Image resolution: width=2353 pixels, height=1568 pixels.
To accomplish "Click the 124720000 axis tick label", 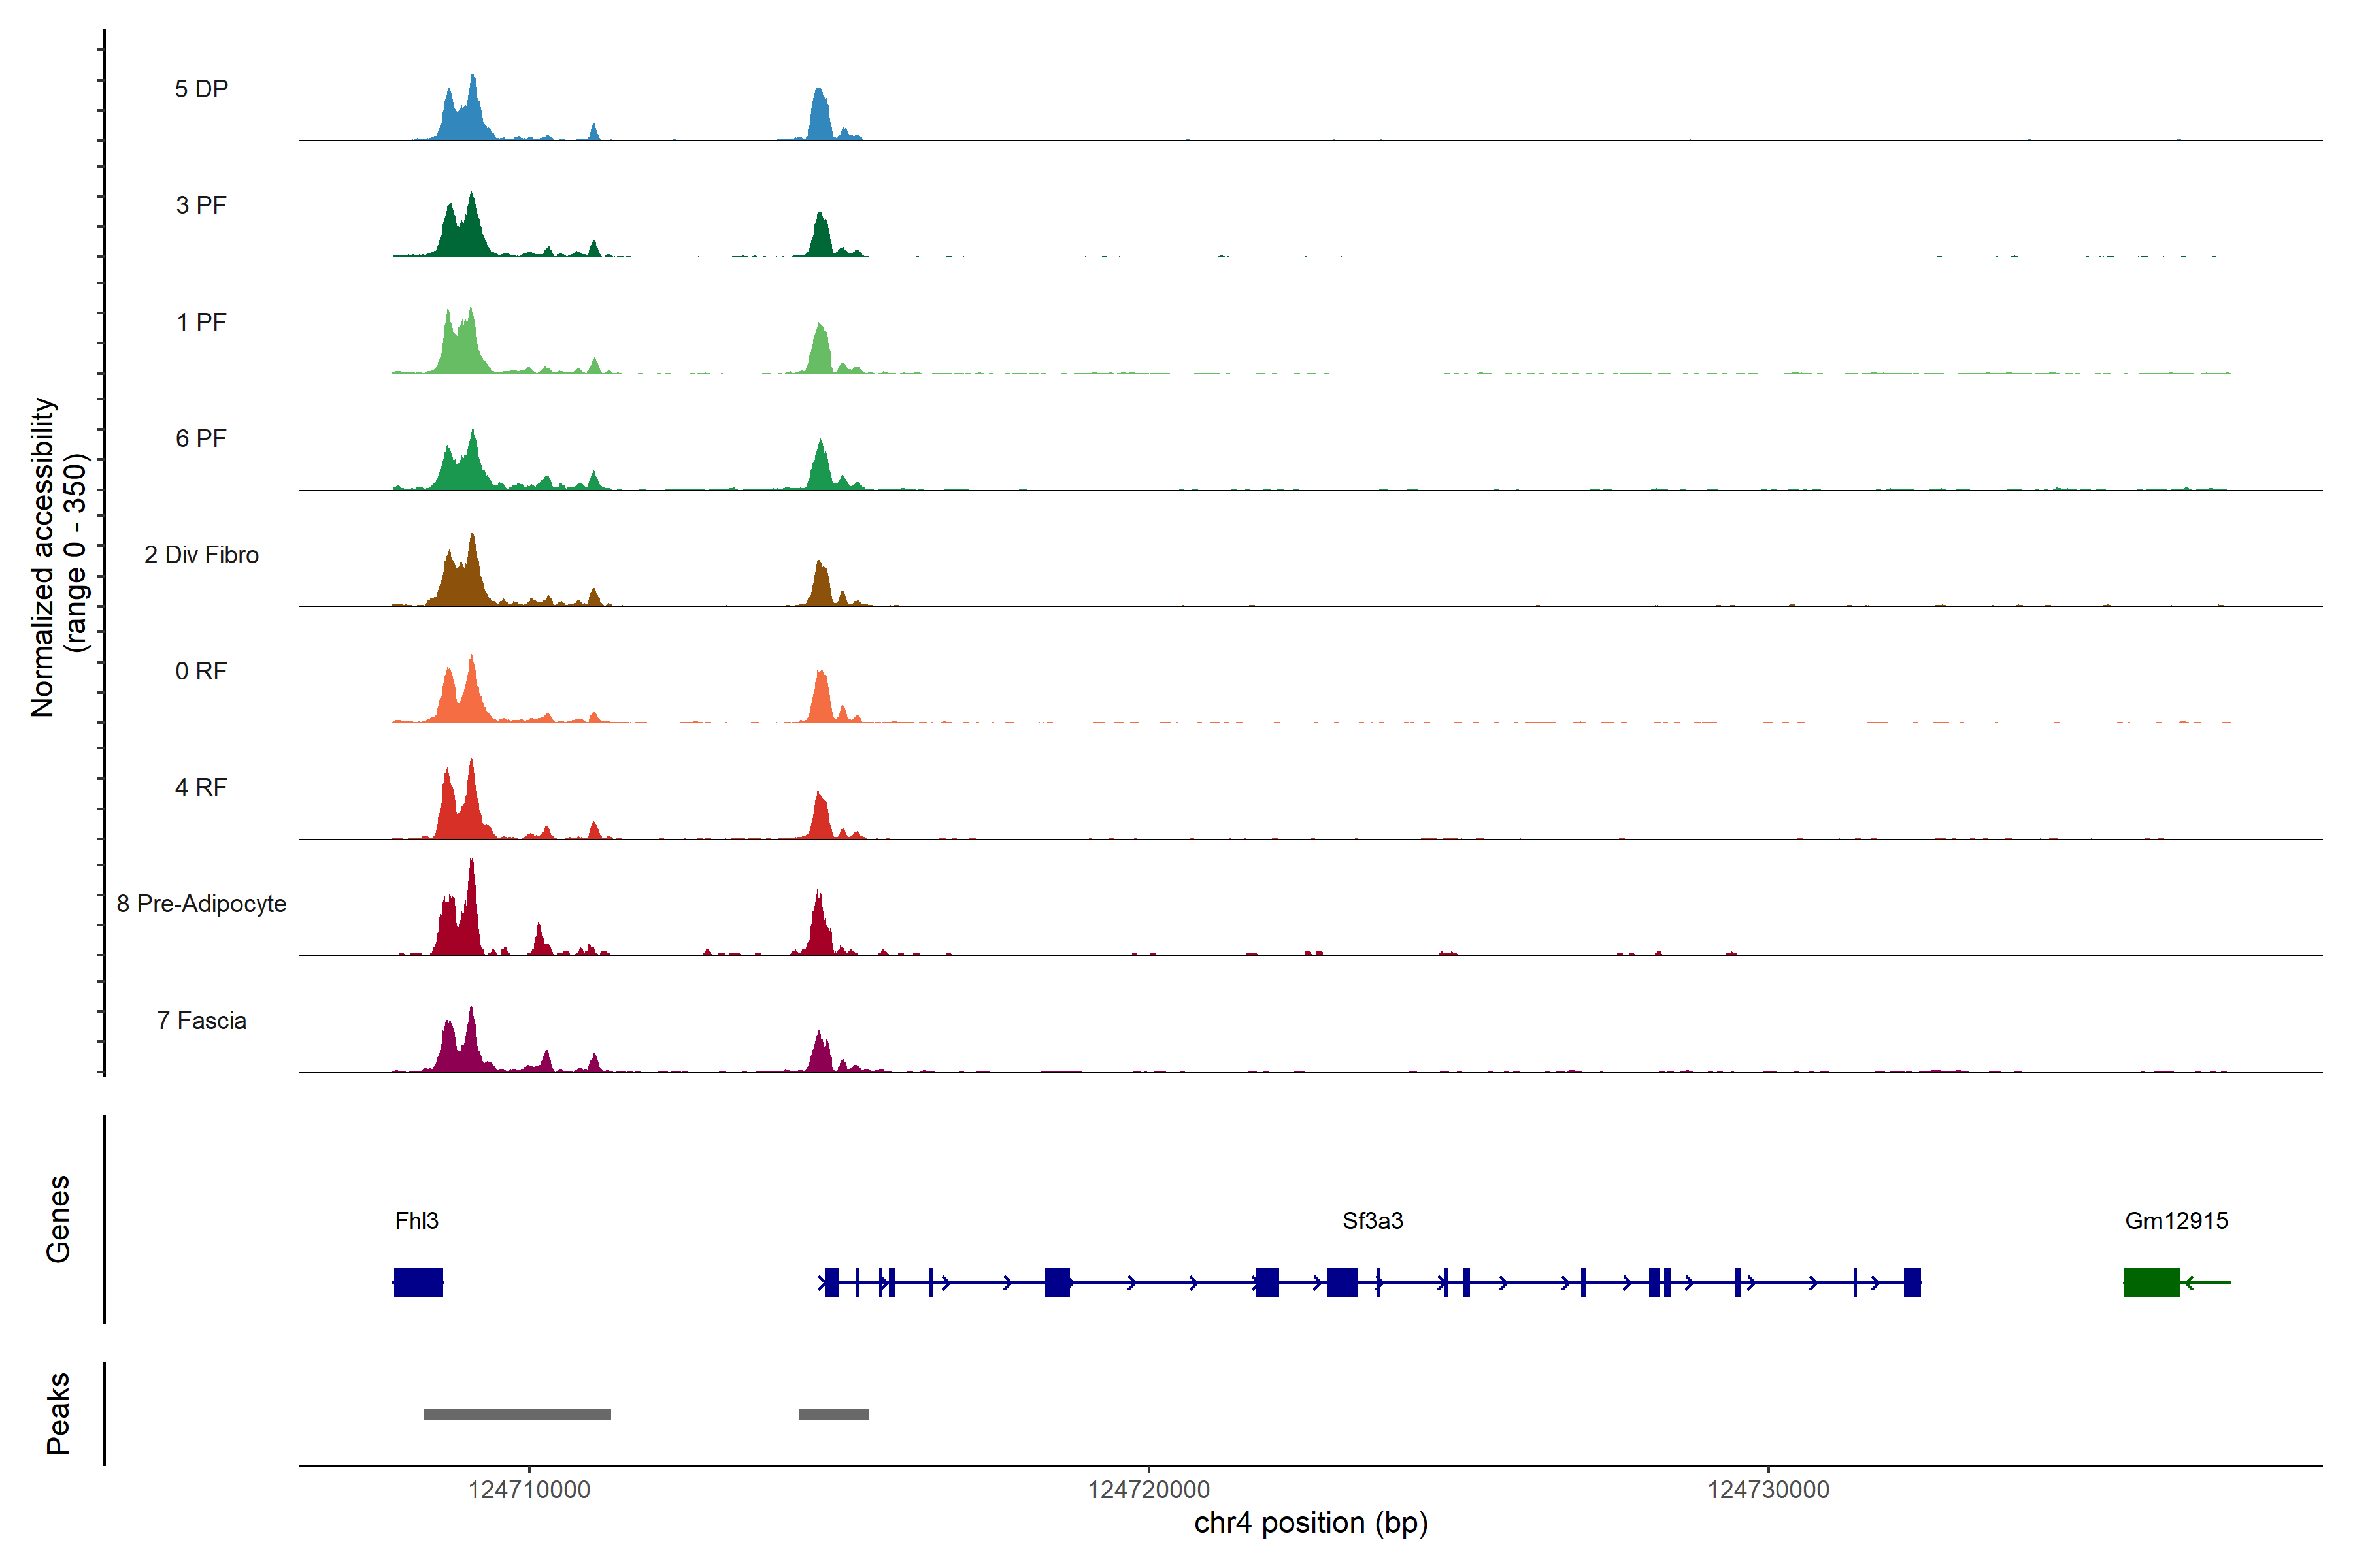I will point(1148,1490).
